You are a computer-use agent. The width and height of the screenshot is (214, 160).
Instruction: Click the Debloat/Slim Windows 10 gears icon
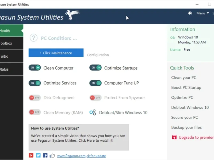(93, 113)
